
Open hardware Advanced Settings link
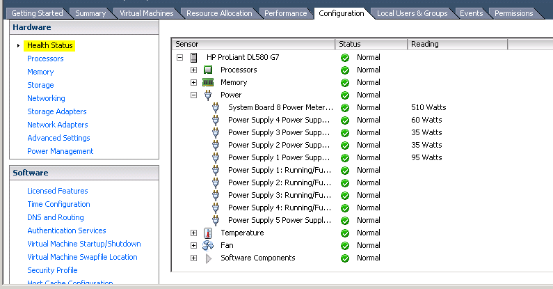pyautogui.click(x=58, y=138)
